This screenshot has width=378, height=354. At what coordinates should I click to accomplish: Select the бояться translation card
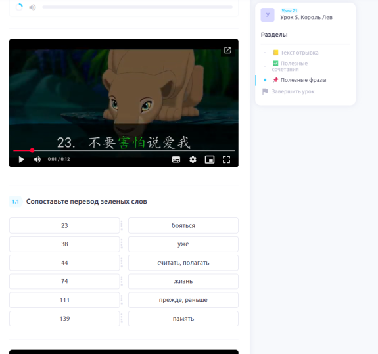point(183,226)
